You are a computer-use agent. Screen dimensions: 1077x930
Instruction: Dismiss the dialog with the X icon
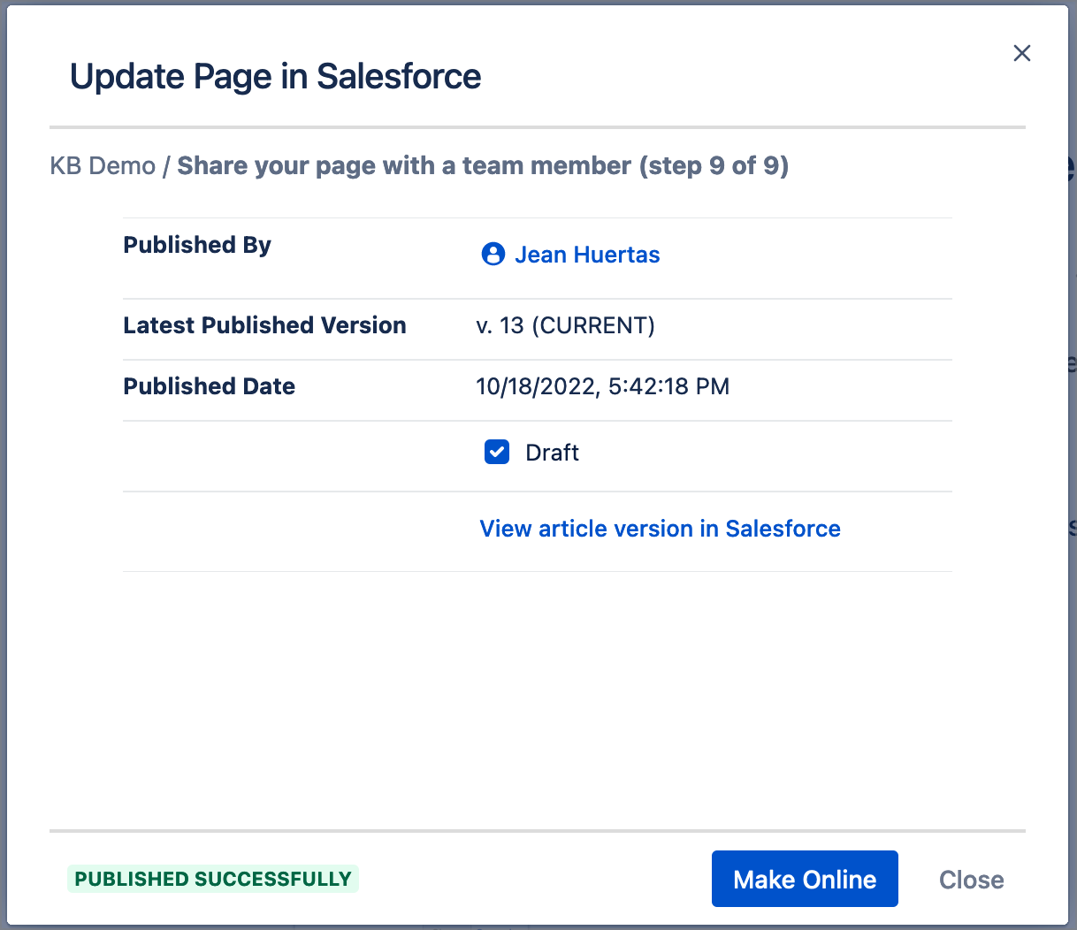pos(1021,53)
